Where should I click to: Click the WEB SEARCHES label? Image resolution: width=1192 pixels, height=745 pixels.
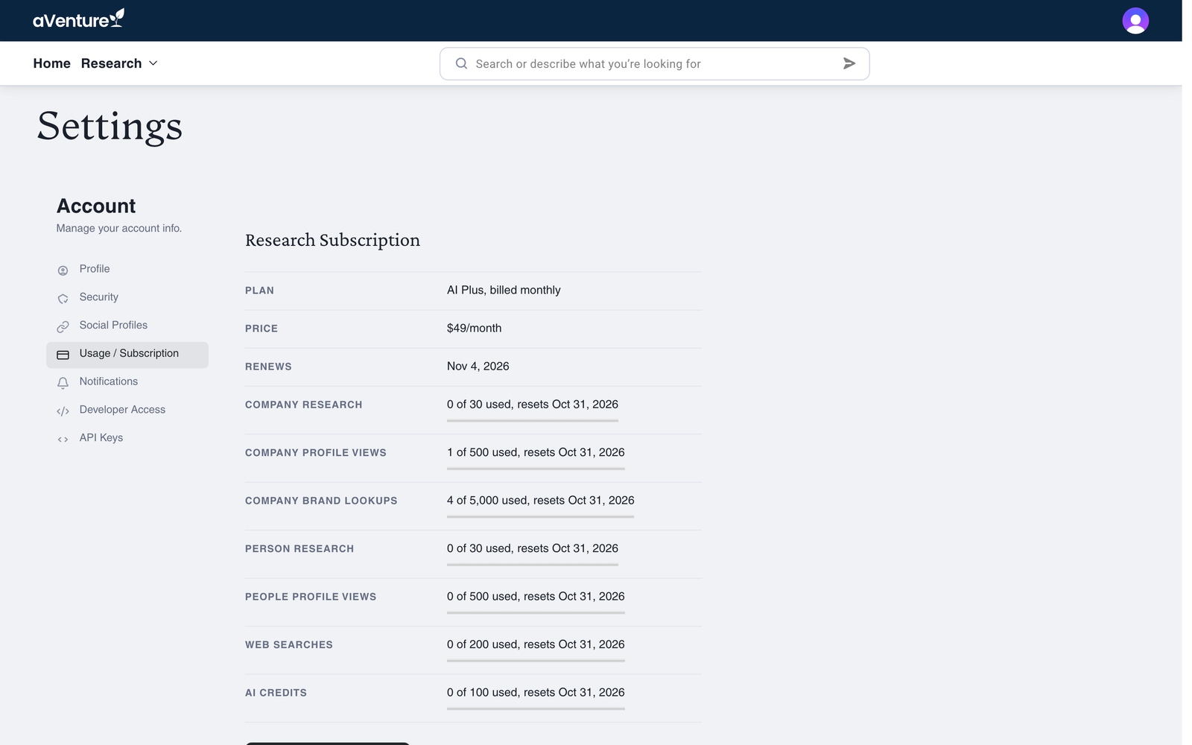coord(289,645)
